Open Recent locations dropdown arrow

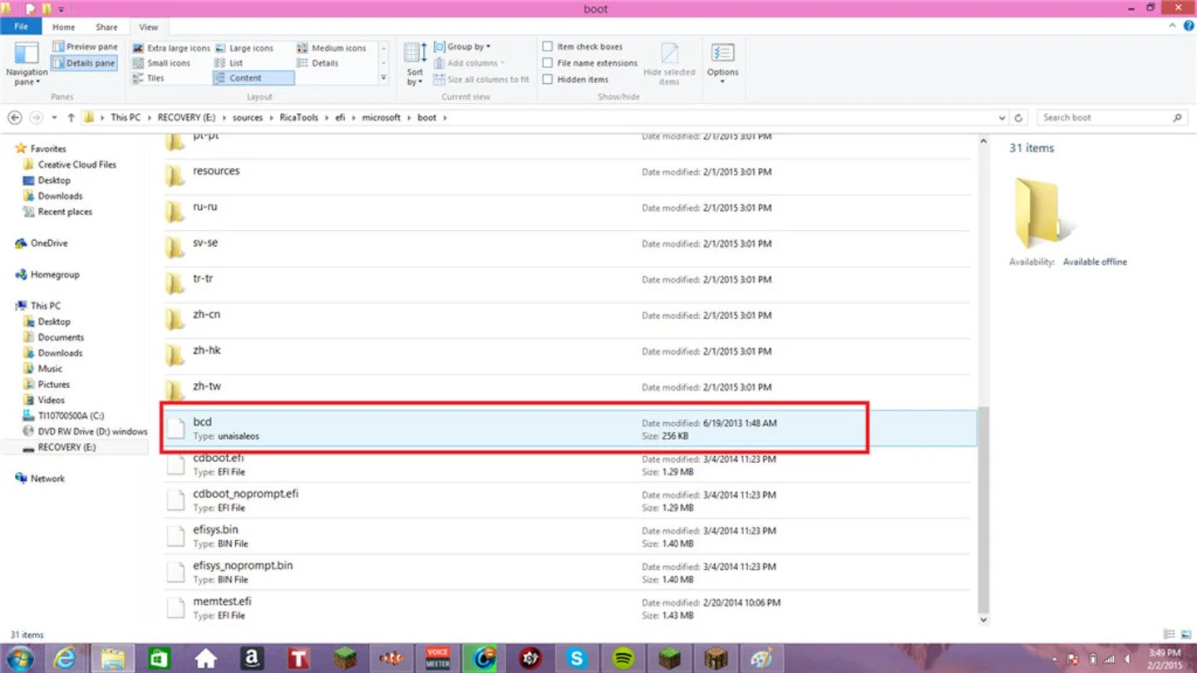coord(56,118)
